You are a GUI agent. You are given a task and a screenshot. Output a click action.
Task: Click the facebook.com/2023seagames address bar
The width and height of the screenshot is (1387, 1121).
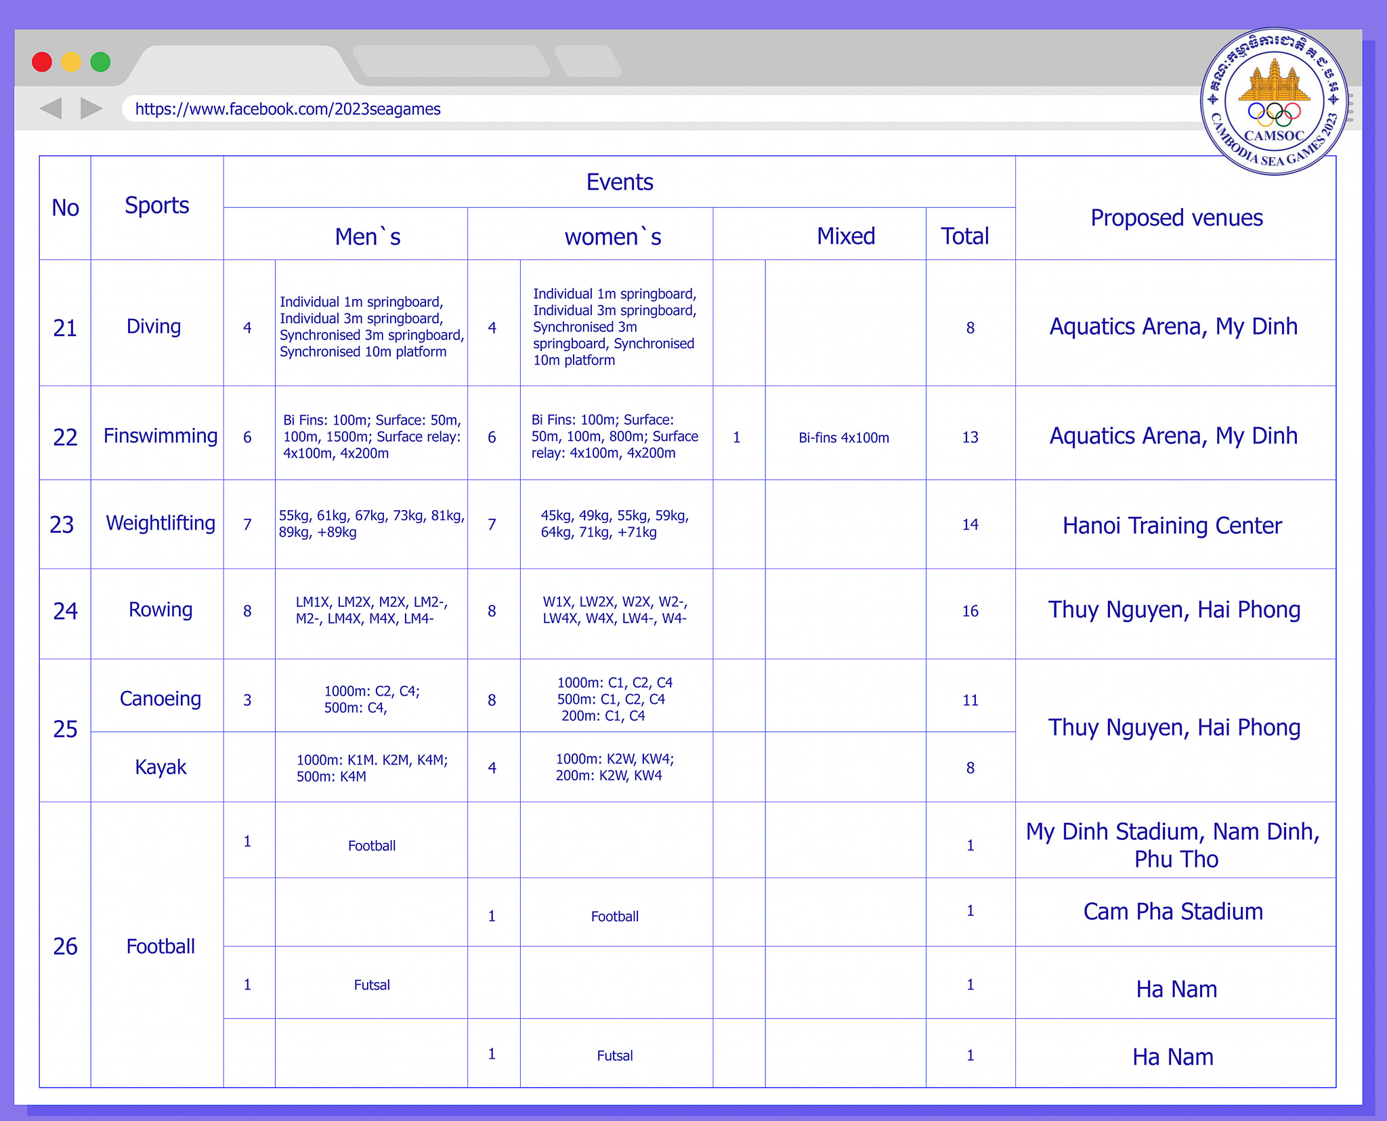pos(664,108)
